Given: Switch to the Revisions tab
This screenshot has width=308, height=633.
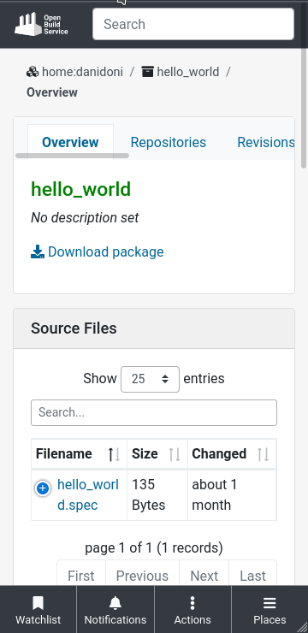Looking at the screenshot, I should click(265, 142).
